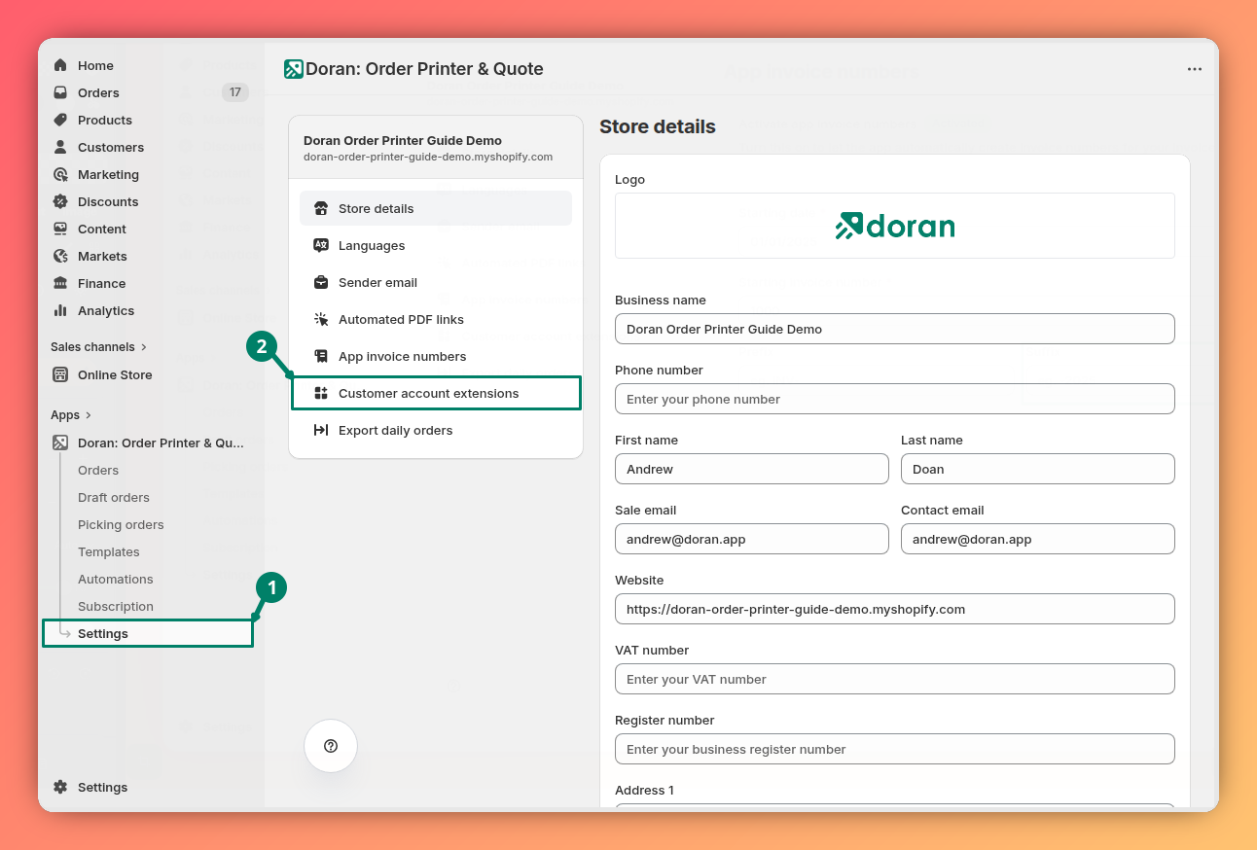Screen dimensions: 1257x850
Task: Click the Contact email field
Action: [x=1038, y=539]
